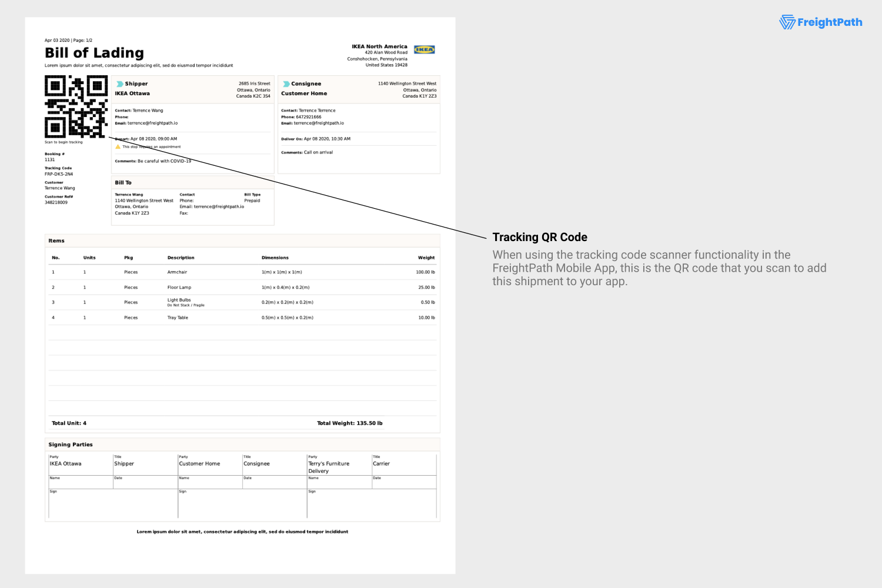The image size is (882, 588).
Task: Click the tracking QR code
Action: (x=76, y=106)
